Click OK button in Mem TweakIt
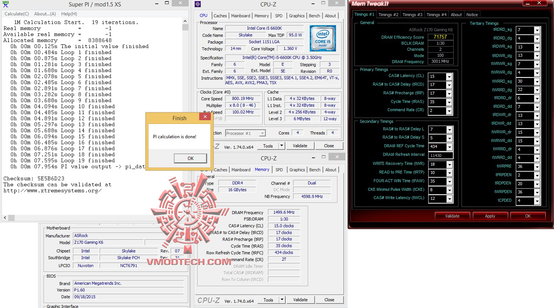Viewport: 554px width, 308px height. [x=528, y=216]
